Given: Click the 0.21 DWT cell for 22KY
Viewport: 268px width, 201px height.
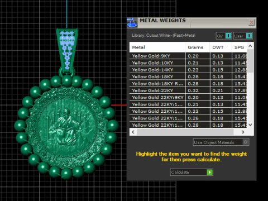Looking at the screenshot, I should (x=221, y=90).
